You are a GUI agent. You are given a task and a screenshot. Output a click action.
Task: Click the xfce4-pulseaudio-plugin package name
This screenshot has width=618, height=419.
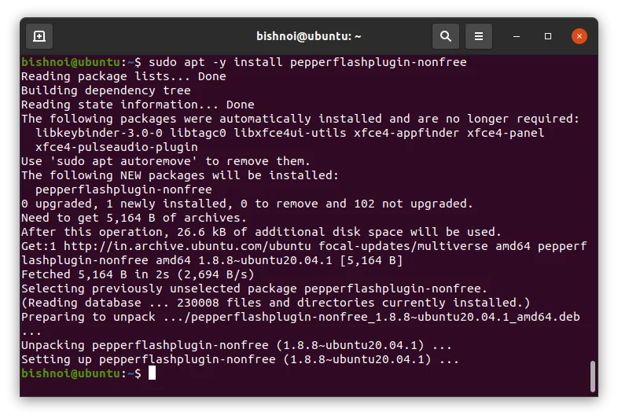(x=116, y=147)
